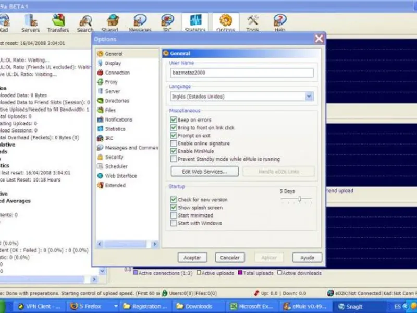This screenshot has width=417, height=313.
Task: Close the Options dialog
Action: coord(319,39)
